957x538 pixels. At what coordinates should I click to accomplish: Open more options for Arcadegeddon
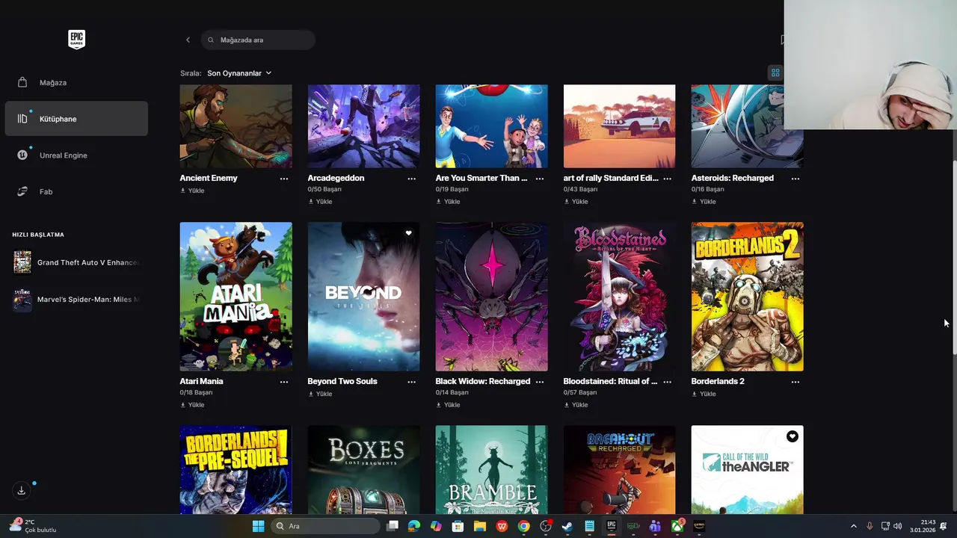pyautogui.click(x=412, y=179)
